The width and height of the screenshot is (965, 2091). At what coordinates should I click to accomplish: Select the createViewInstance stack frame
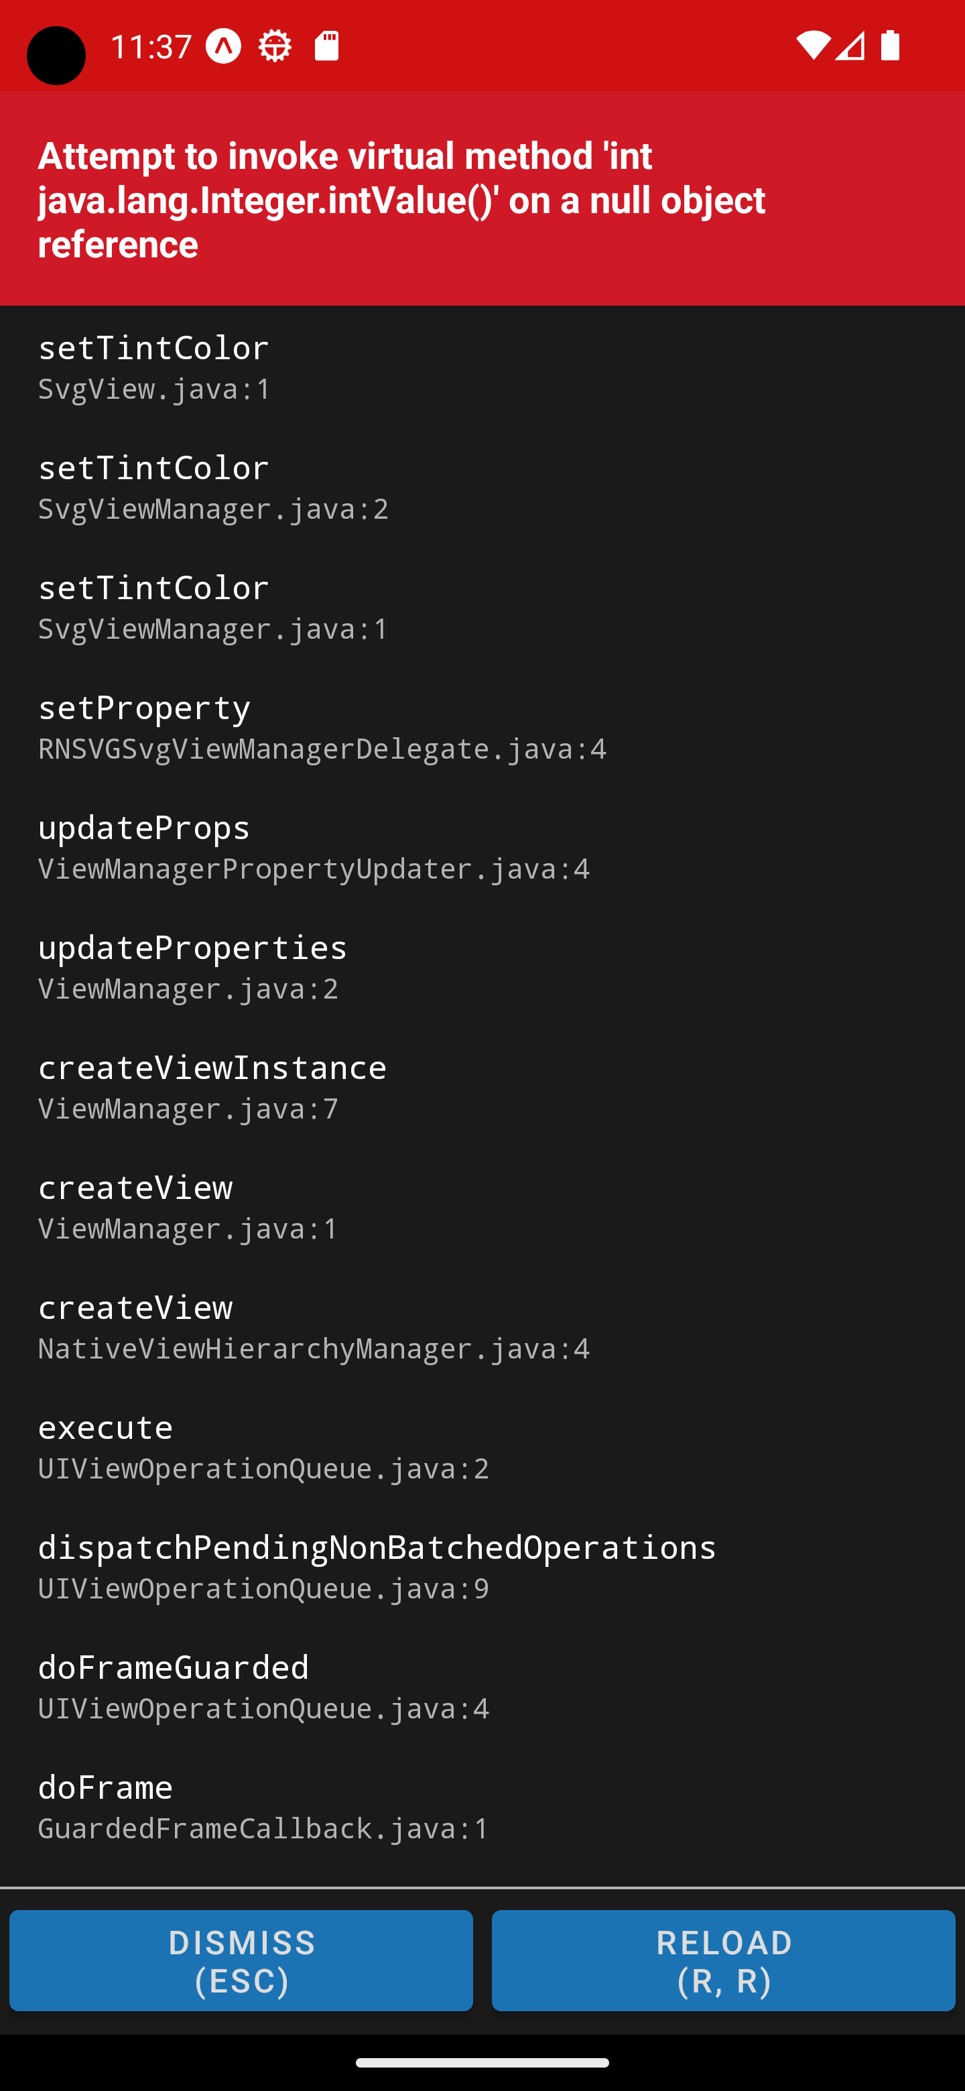[x=482, y=1087]
